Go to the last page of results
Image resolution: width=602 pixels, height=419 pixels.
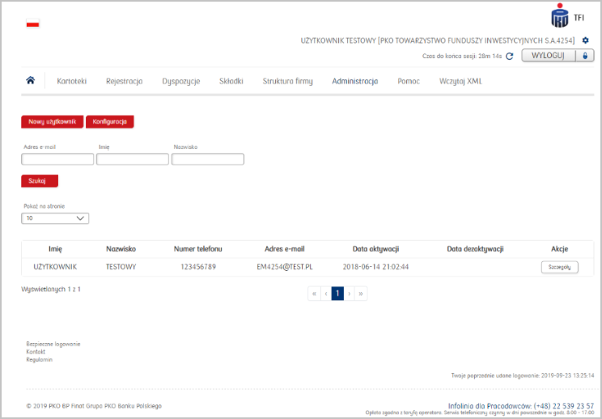[x=362, y=294]
